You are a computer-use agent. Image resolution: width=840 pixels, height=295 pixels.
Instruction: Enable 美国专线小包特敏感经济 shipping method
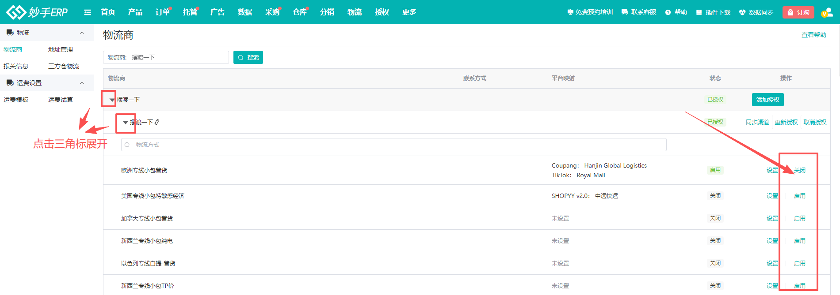[799, 196]
